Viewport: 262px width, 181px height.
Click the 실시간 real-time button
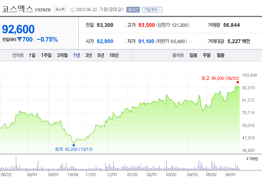pyautogui.click(x=133, y=9)
